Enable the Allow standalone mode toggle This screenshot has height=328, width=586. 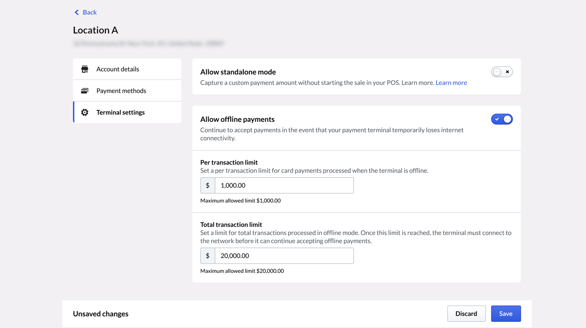click(502, 72)
